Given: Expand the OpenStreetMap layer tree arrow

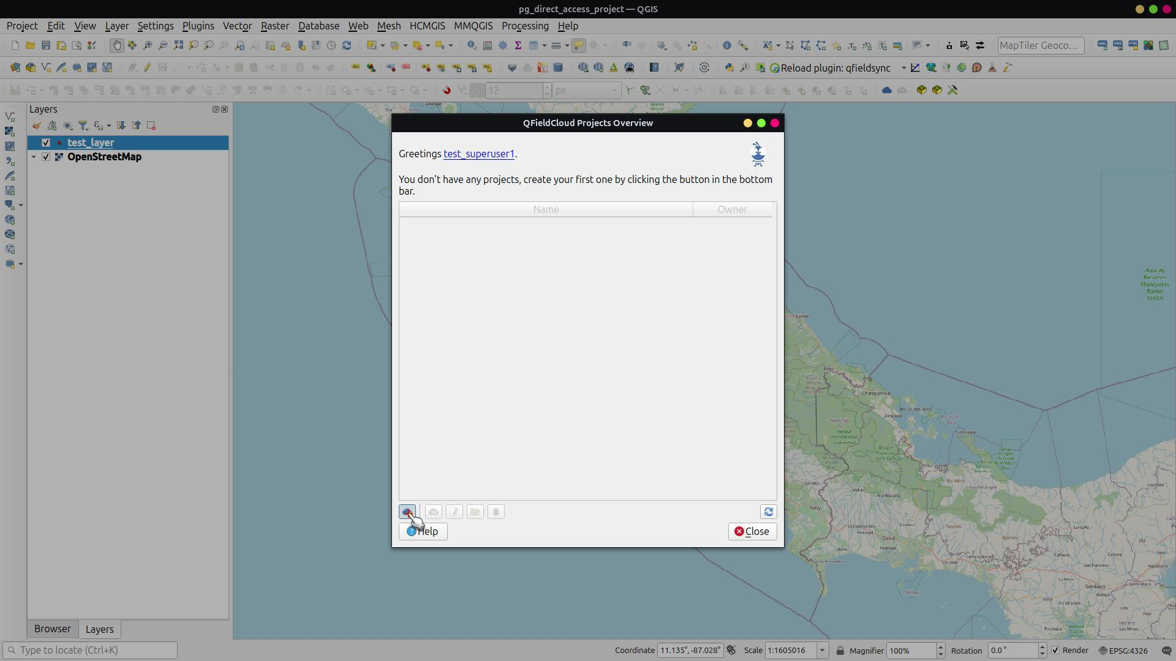Looking at the screenshot, I should tap(34, 157).
